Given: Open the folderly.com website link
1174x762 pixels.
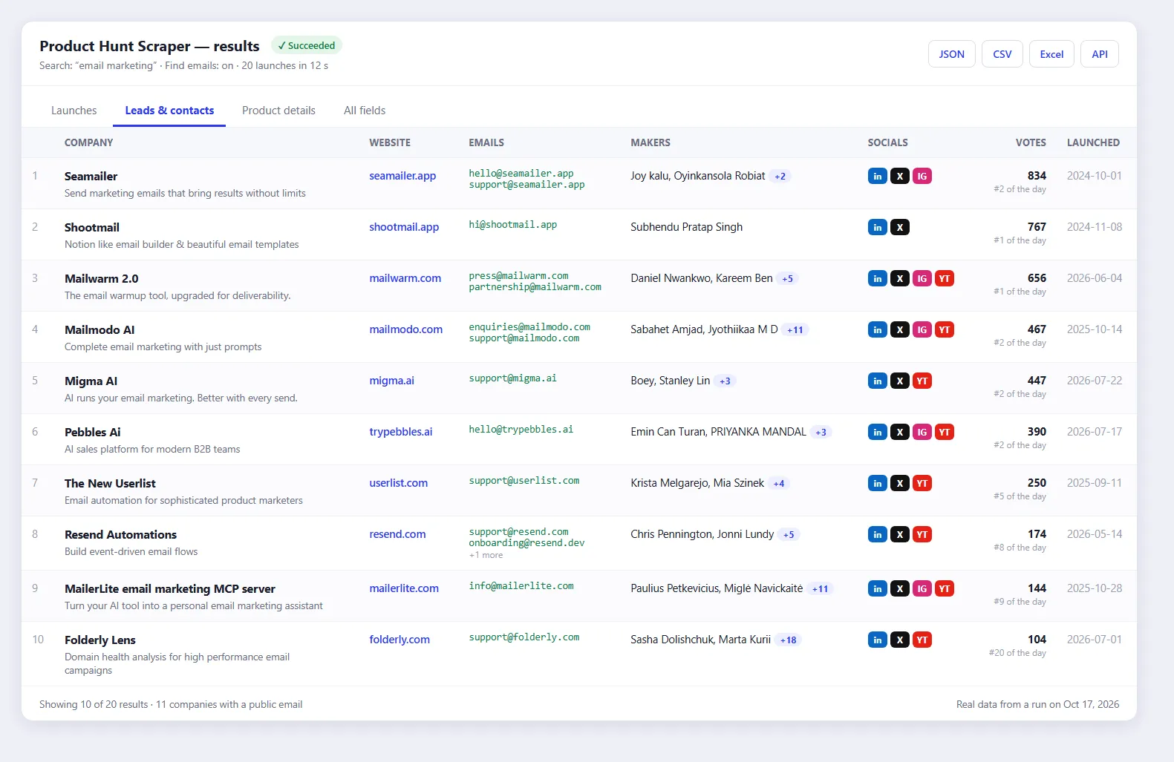Looking at the screenshot, I should click(400, 640).
